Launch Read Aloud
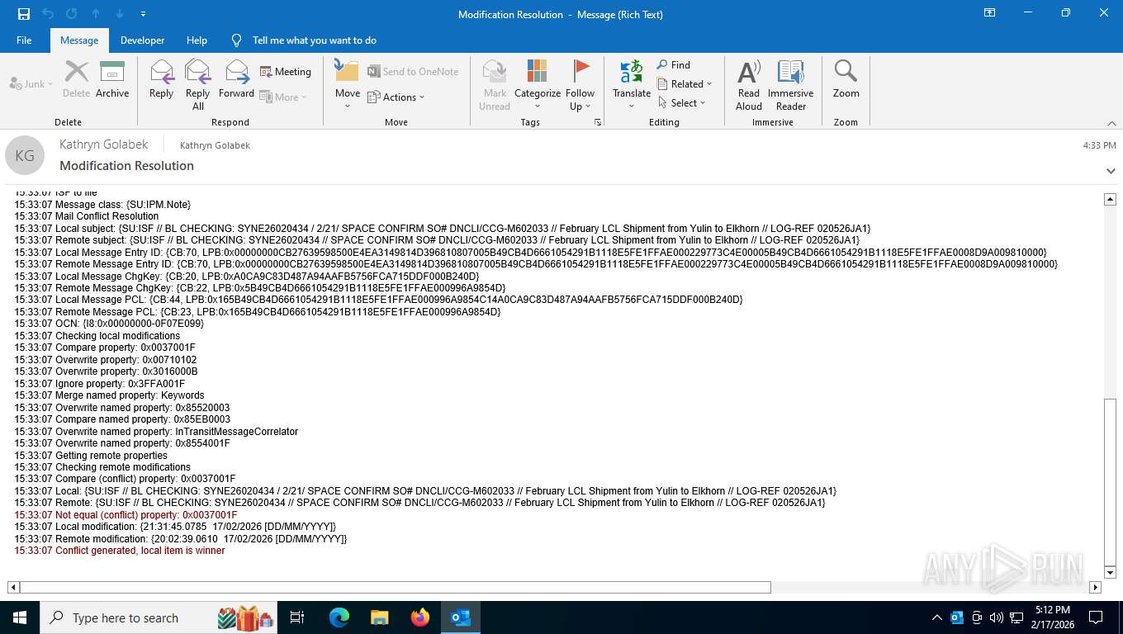The height and width of the screenshot is (634, 1123). (x=749, y=84)
